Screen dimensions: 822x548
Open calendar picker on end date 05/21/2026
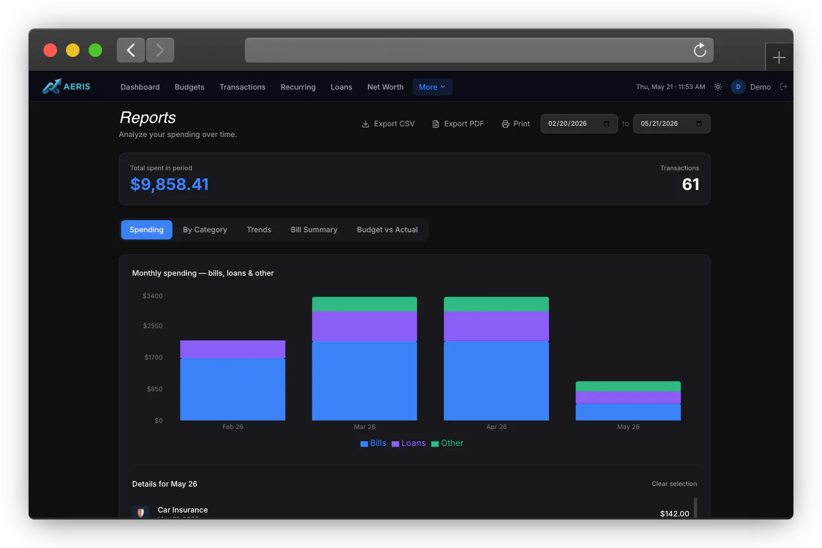tap(699, 123)
